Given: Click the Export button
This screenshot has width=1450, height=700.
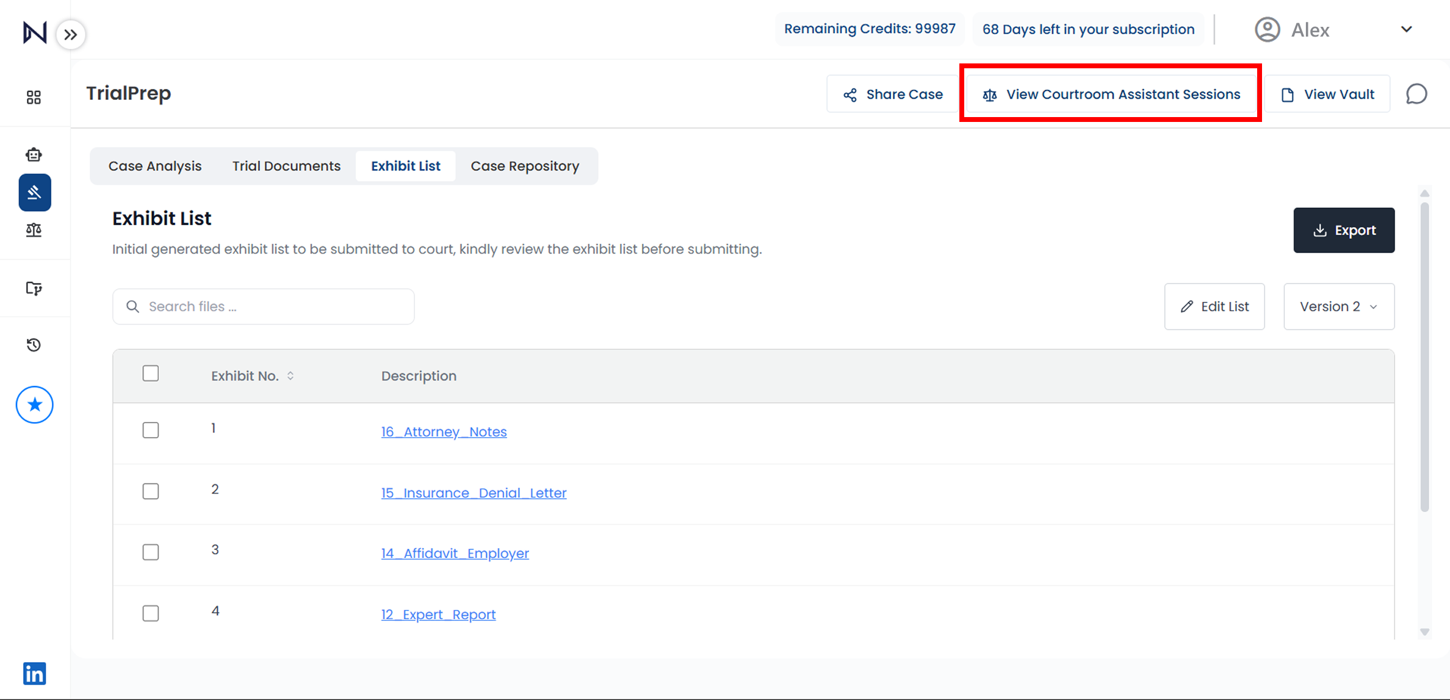Looking at the screenshot, I should click(1343, 230).
